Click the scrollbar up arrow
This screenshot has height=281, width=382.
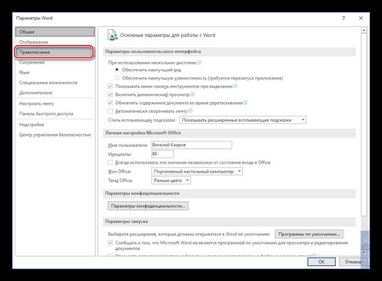click(x=364, y=30)
